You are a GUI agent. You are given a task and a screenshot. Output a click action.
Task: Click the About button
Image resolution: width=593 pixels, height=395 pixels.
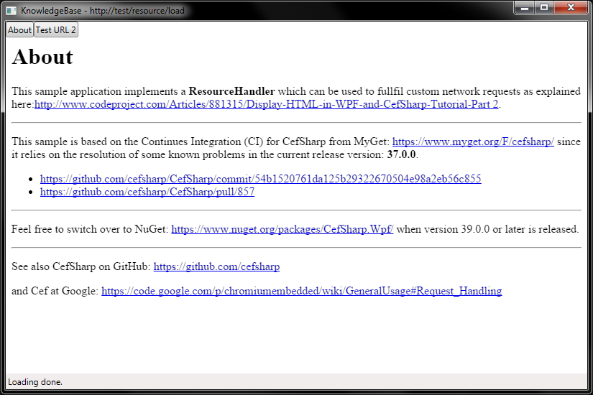coord(19,30)
